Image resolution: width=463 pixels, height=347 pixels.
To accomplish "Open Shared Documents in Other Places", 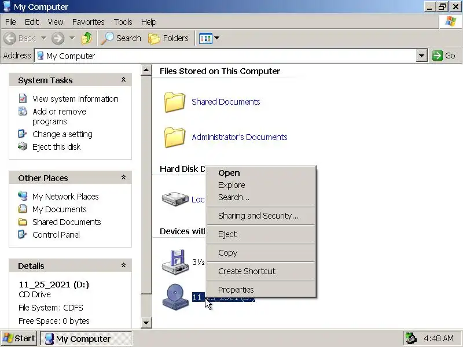I will pos(67,222).
